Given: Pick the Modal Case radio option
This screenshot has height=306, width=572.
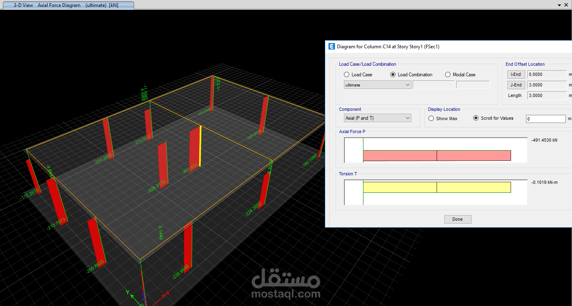Looking at the screenshot, I should 448,75.
